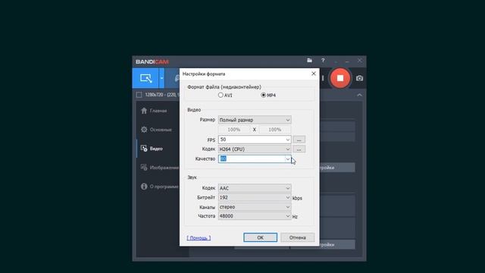This screenshot has height=273, width=485.
Task: Open the audio Кодек dropdown AAC
Action: click(x=255, y=188)
